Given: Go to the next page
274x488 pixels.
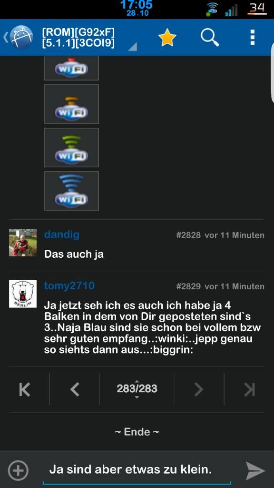Looking at the screenshot, I should pos(199,389).
